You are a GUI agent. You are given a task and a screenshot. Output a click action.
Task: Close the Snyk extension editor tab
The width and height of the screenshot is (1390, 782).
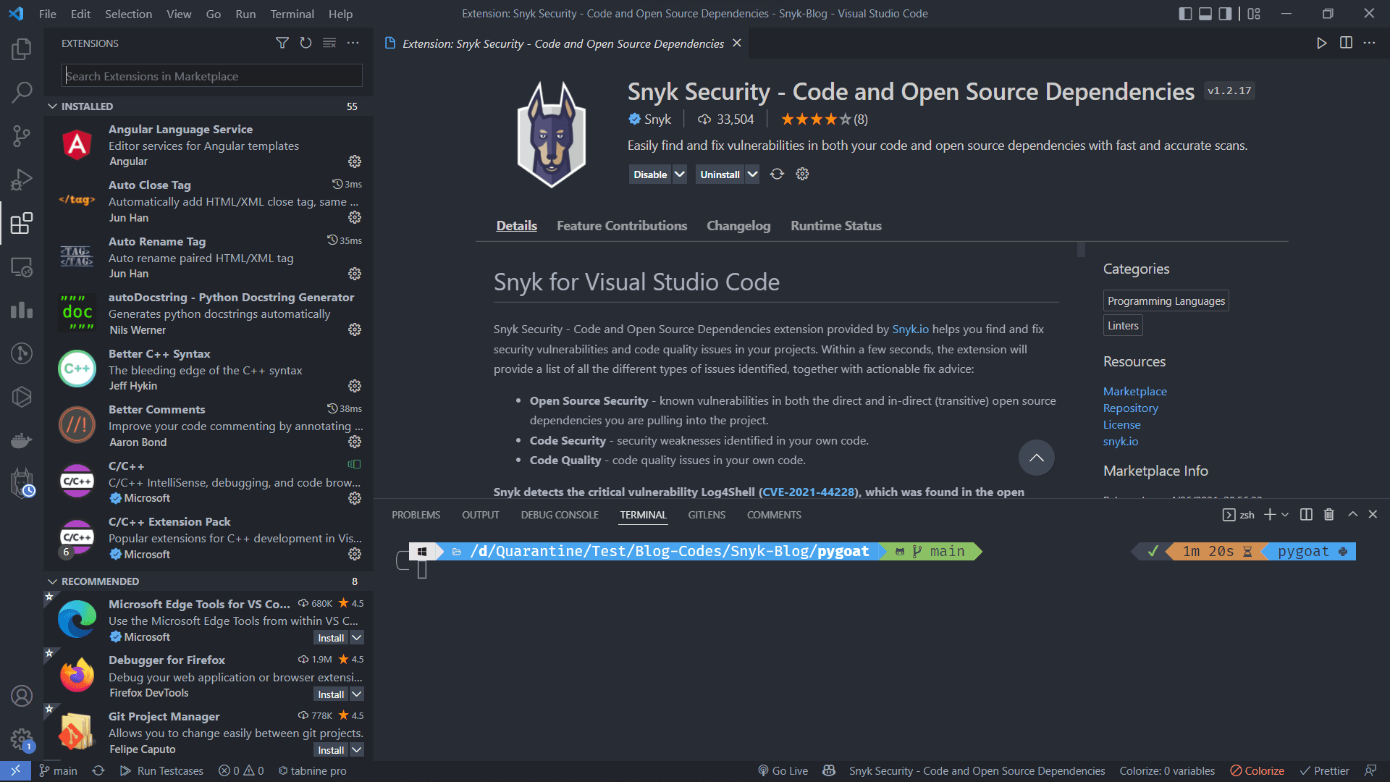(736, 43)
